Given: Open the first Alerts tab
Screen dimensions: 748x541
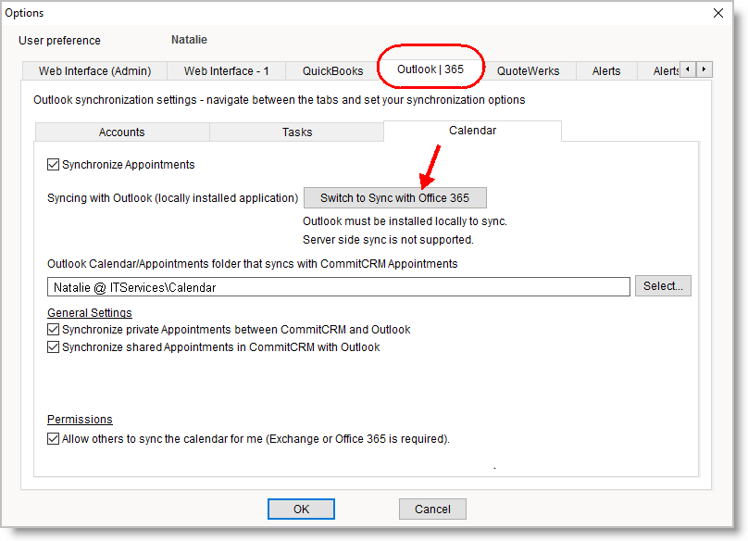Looking at the screenshot, I should pyautogui.click(x=606, y=71).
